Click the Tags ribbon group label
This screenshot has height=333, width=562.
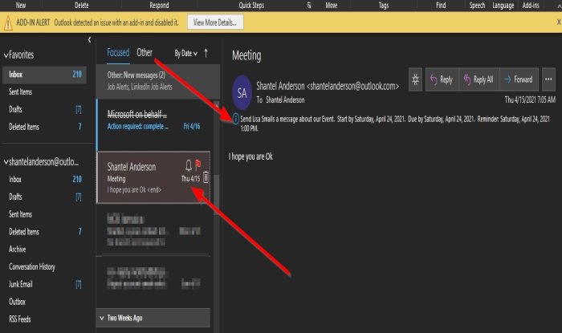384,6
